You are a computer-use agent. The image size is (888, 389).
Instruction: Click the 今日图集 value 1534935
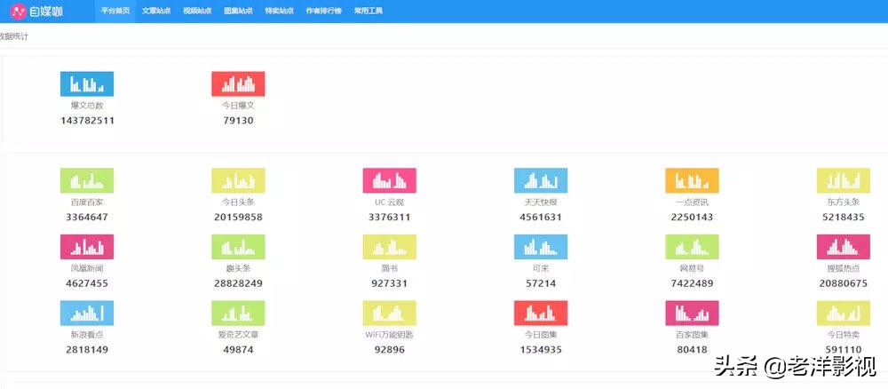[541, 349]
